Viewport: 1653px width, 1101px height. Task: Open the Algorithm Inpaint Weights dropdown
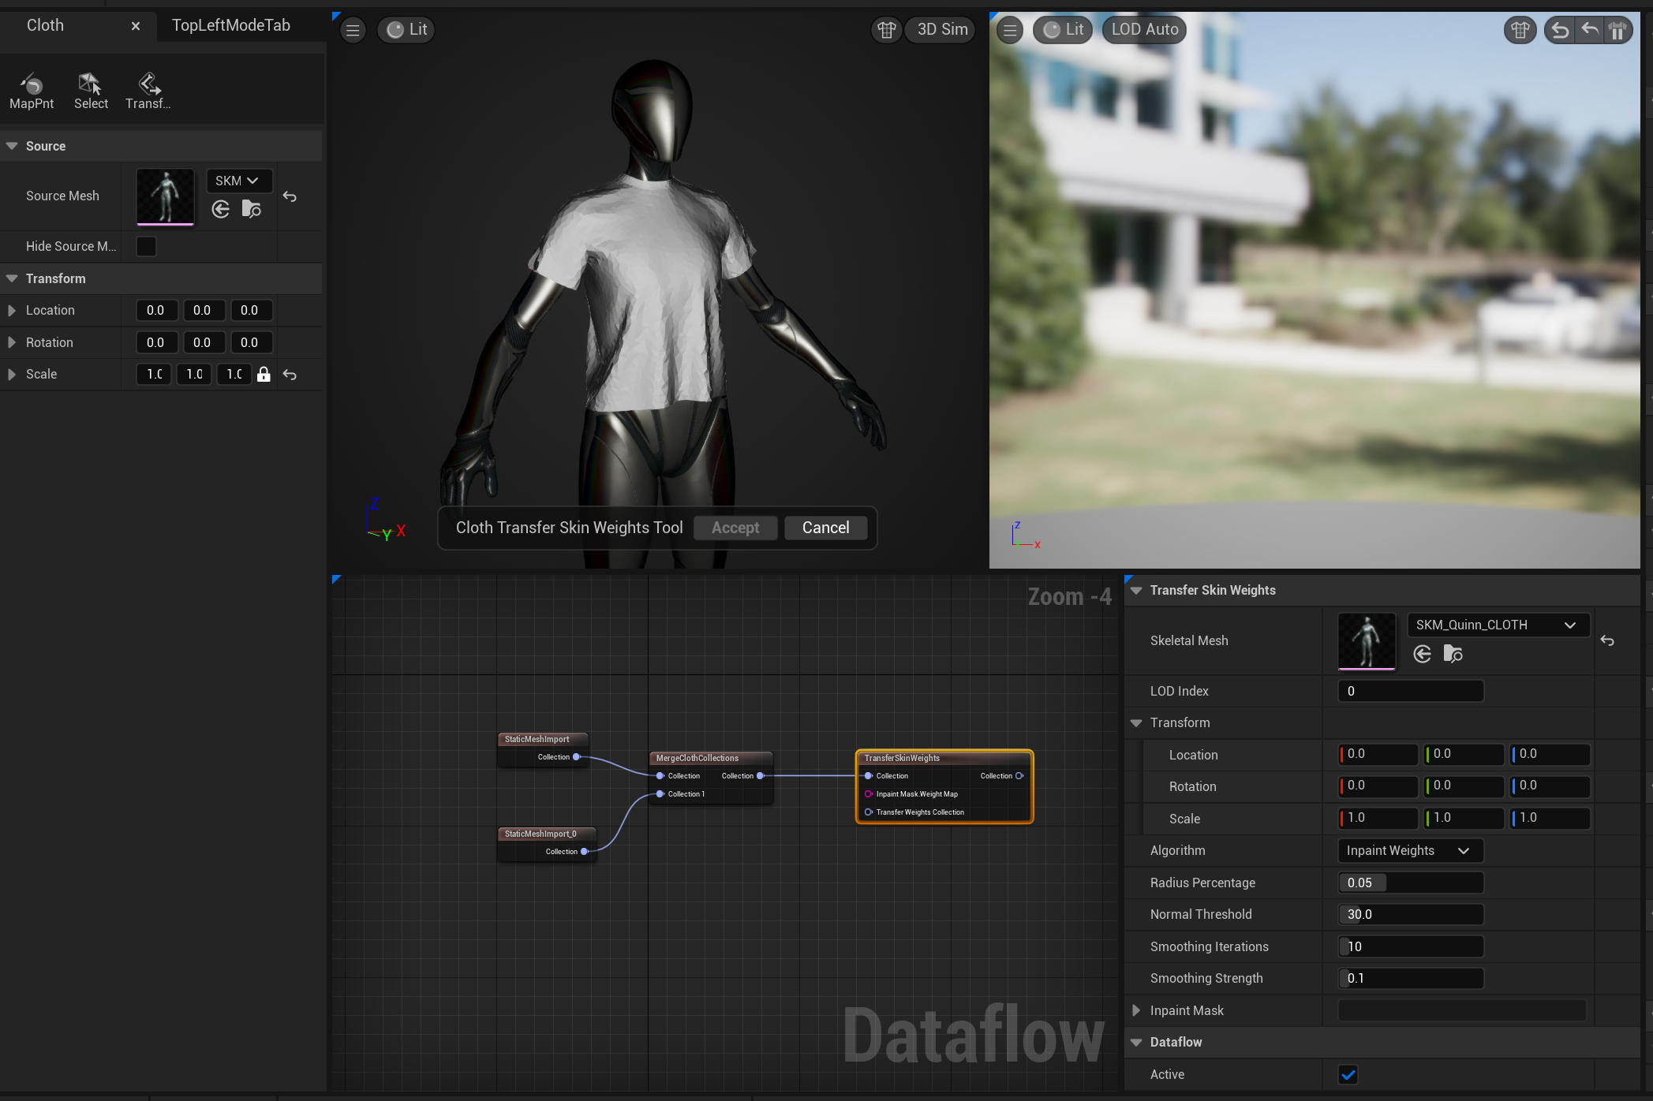click(1410, 850)
